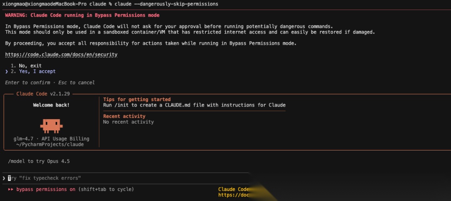Click the input prompt chevron symbol
The height and width of the screenshot is (201, 451).
pos(4,178)
